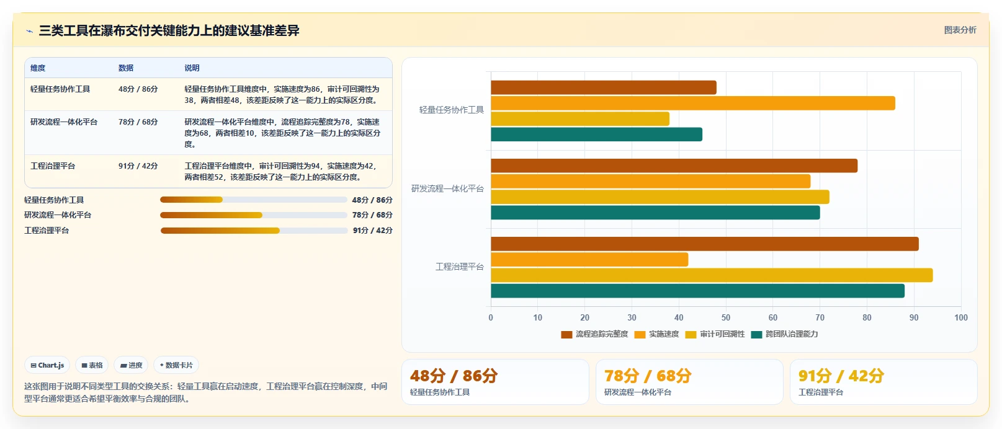Image resolution: width=1002 pixels, height=429 pixels.
Task: Click the 48分 / 86分 value beside progress bar
Action: click(372, 200)
